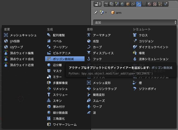178x130 pixels.
Task: Choose the ブーリアン modifier
Action: [60, 47]
